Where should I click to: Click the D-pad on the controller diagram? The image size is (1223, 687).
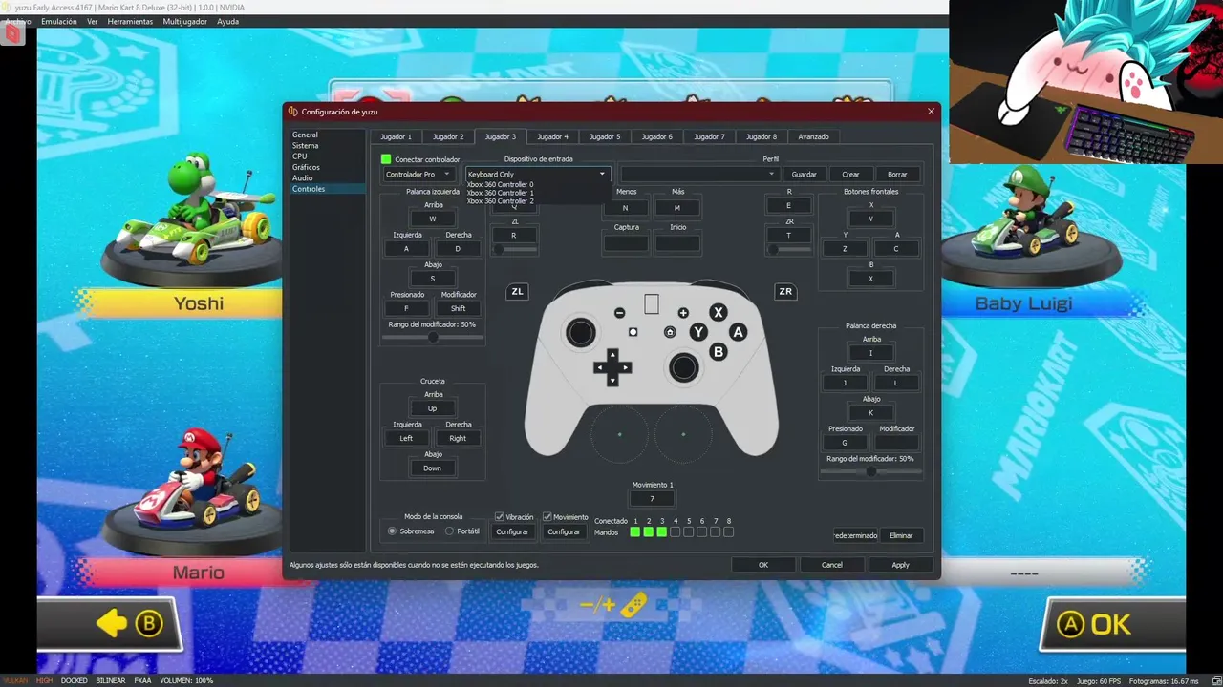tap(612, 367)
